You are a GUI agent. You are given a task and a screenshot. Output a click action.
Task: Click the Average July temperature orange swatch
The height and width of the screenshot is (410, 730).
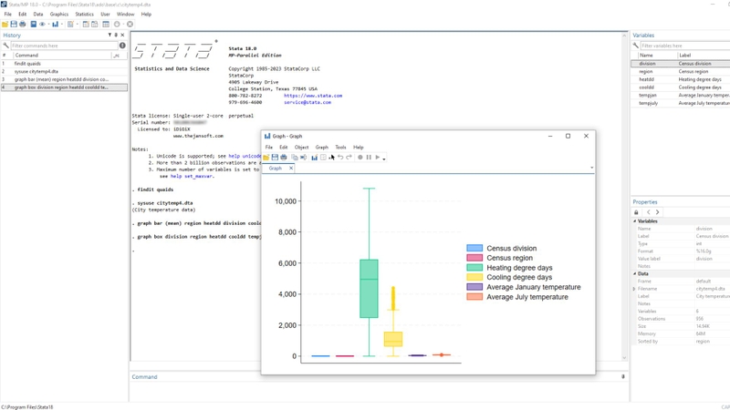tap(474, 297)
